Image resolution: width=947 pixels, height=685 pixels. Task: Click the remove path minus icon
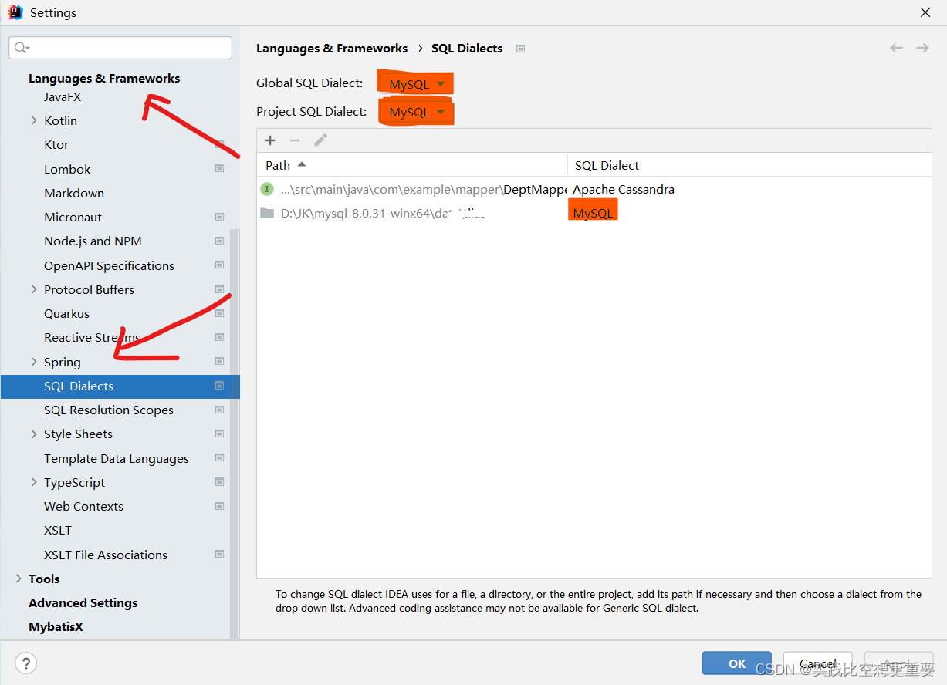pos(295,140)
